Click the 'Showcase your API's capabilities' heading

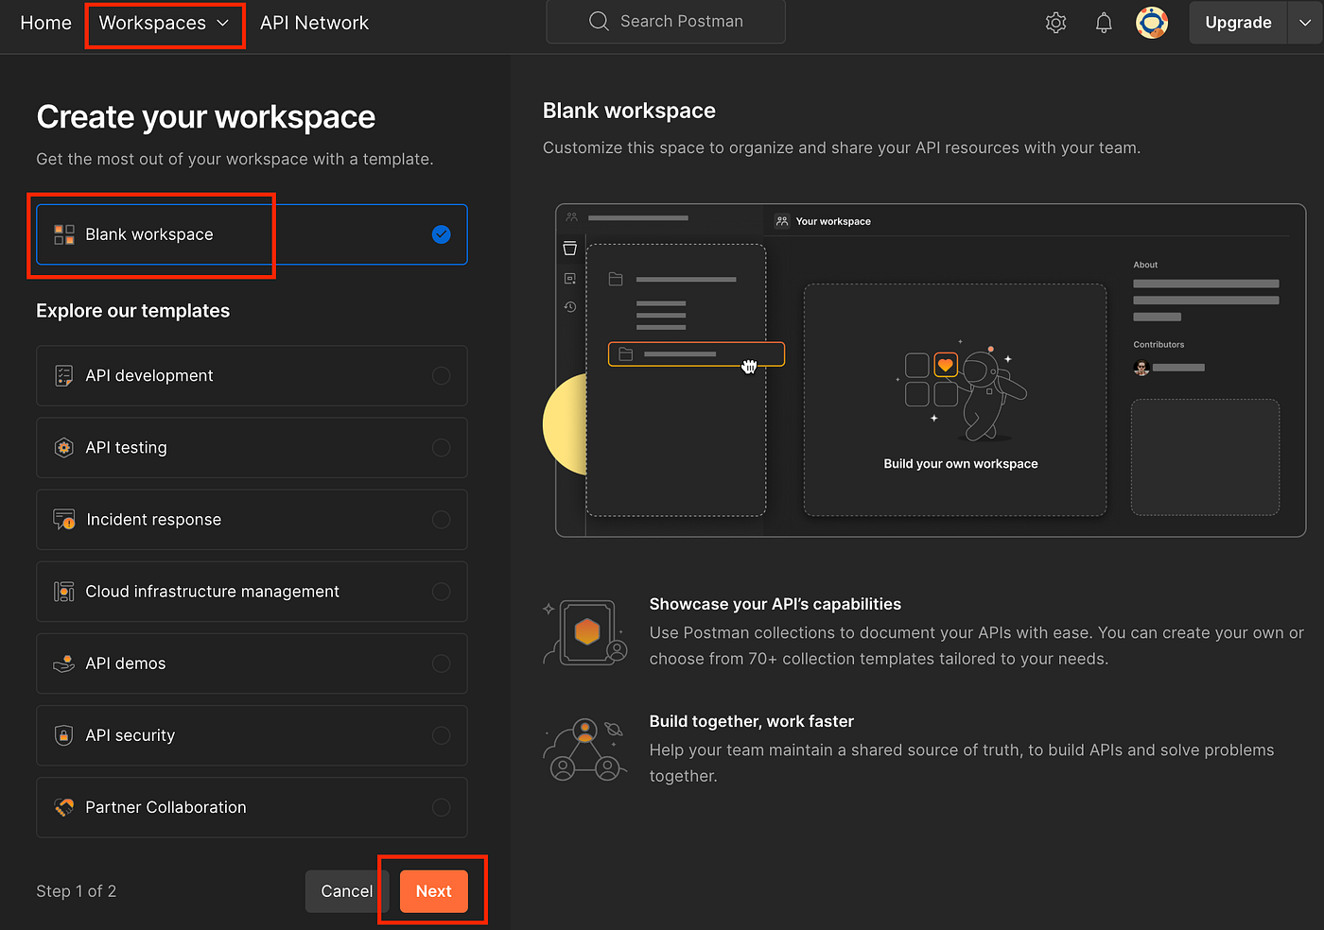775,604
